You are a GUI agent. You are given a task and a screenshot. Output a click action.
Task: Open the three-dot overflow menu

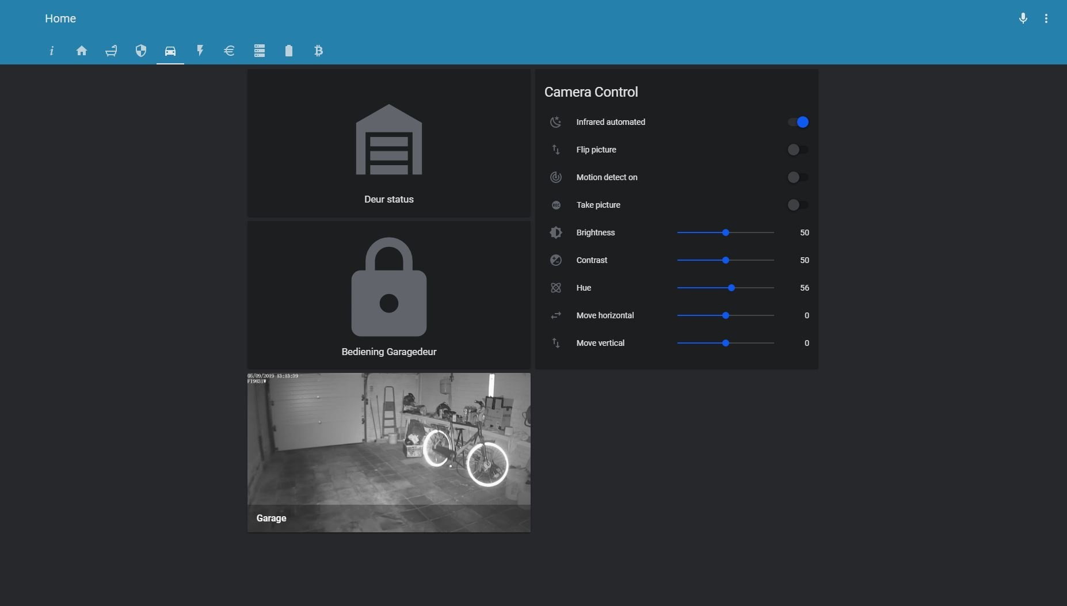tap(1046, 18)
